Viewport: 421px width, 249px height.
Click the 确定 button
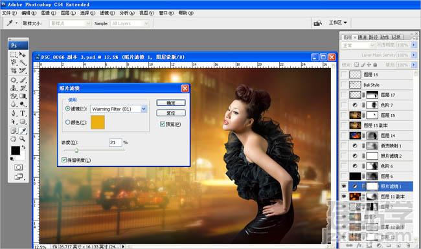click(171, 103)
